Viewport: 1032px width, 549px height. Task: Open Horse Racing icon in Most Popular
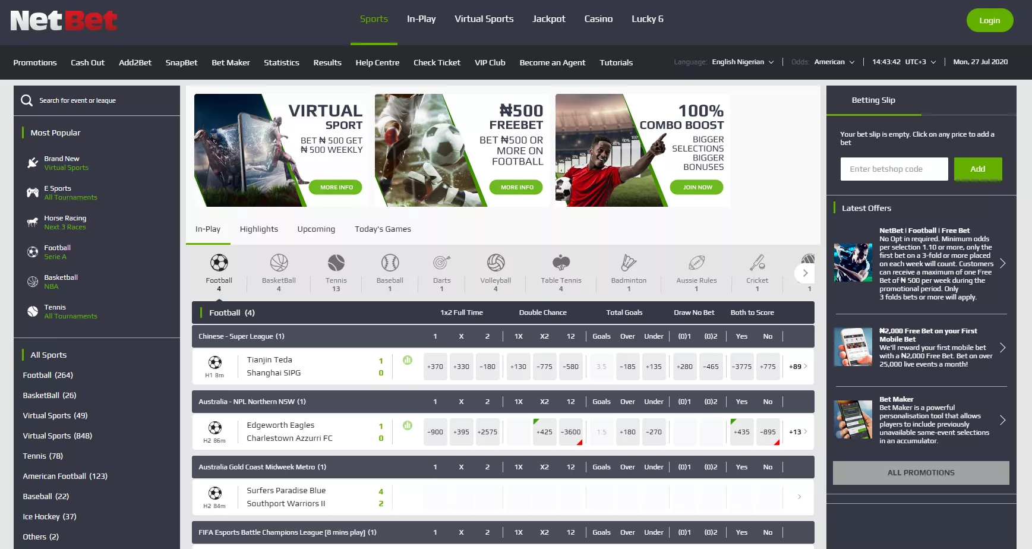tap(33, 222)
